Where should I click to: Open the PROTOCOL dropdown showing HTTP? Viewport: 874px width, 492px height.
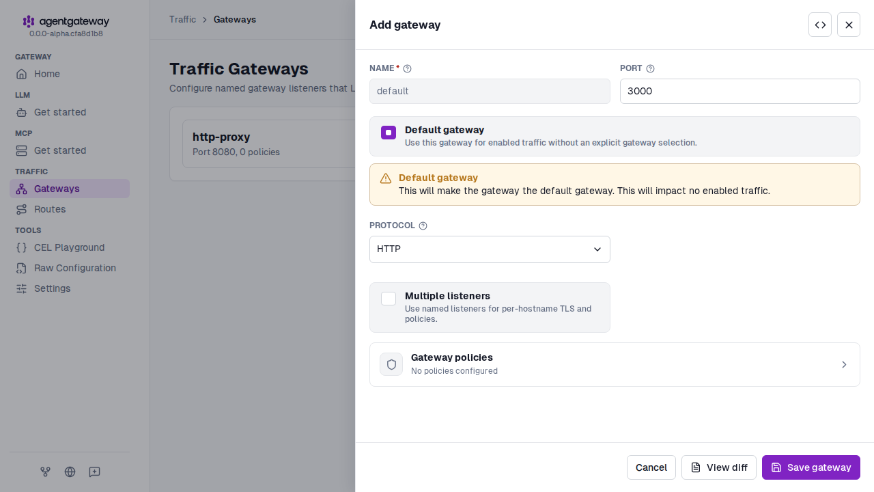coord(490,249)
